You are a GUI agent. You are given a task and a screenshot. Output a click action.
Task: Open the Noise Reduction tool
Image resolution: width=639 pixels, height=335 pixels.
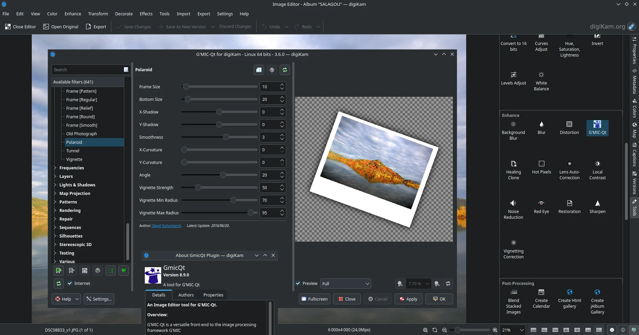(513, 209)
